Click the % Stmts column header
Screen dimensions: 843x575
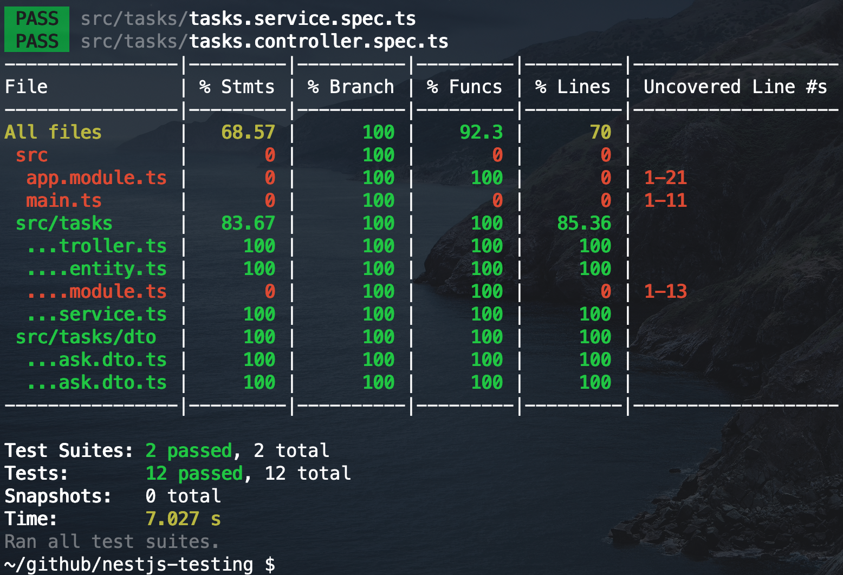(x=237, y=87)
